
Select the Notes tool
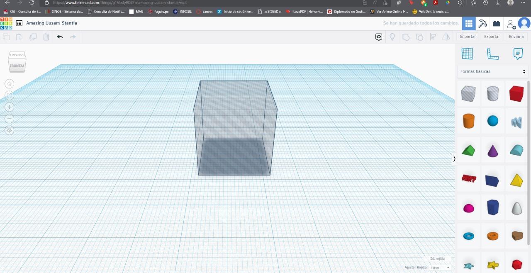(518, 54)
